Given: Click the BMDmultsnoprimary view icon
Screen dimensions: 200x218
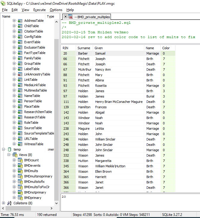Looking at the screenshot, I should pos(20,177).
